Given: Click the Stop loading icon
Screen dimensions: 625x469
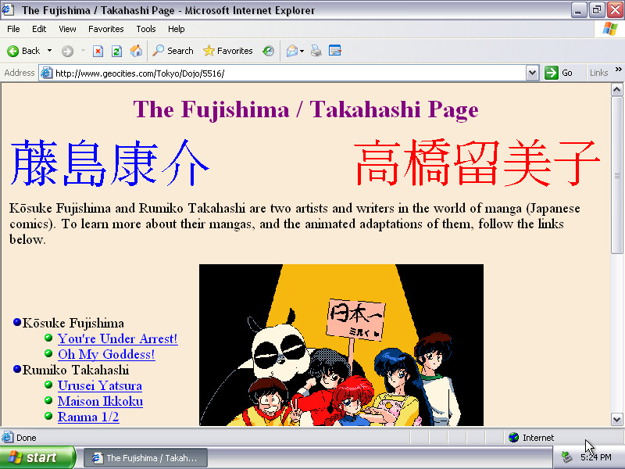Looking at the screenshot, I should point(98,51).
